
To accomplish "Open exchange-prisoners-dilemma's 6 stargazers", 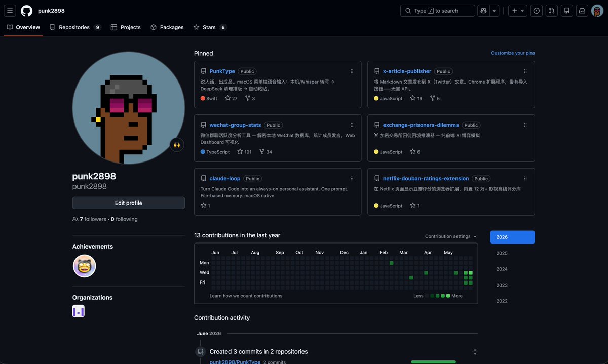I will pyautogui.click(x=415, y=152).
